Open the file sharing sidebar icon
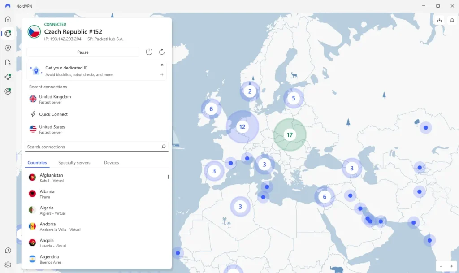Screen dimensions: 459x273 (x=8, y=63)
